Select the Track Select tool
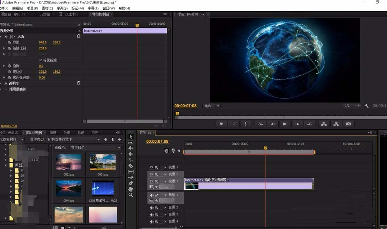 (x=130, y=142)
